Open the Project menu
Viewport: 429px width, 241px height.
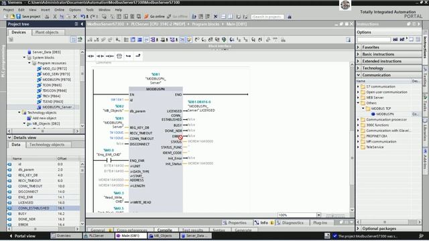[x=8, y=9]
